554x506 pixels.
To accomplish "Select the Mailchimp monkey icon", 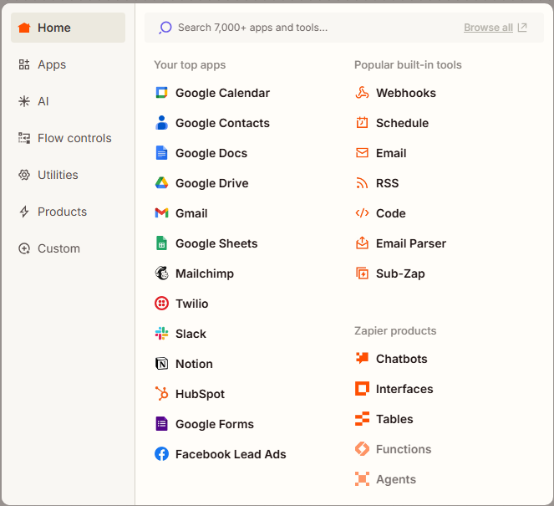I will [x=161, y=273].
